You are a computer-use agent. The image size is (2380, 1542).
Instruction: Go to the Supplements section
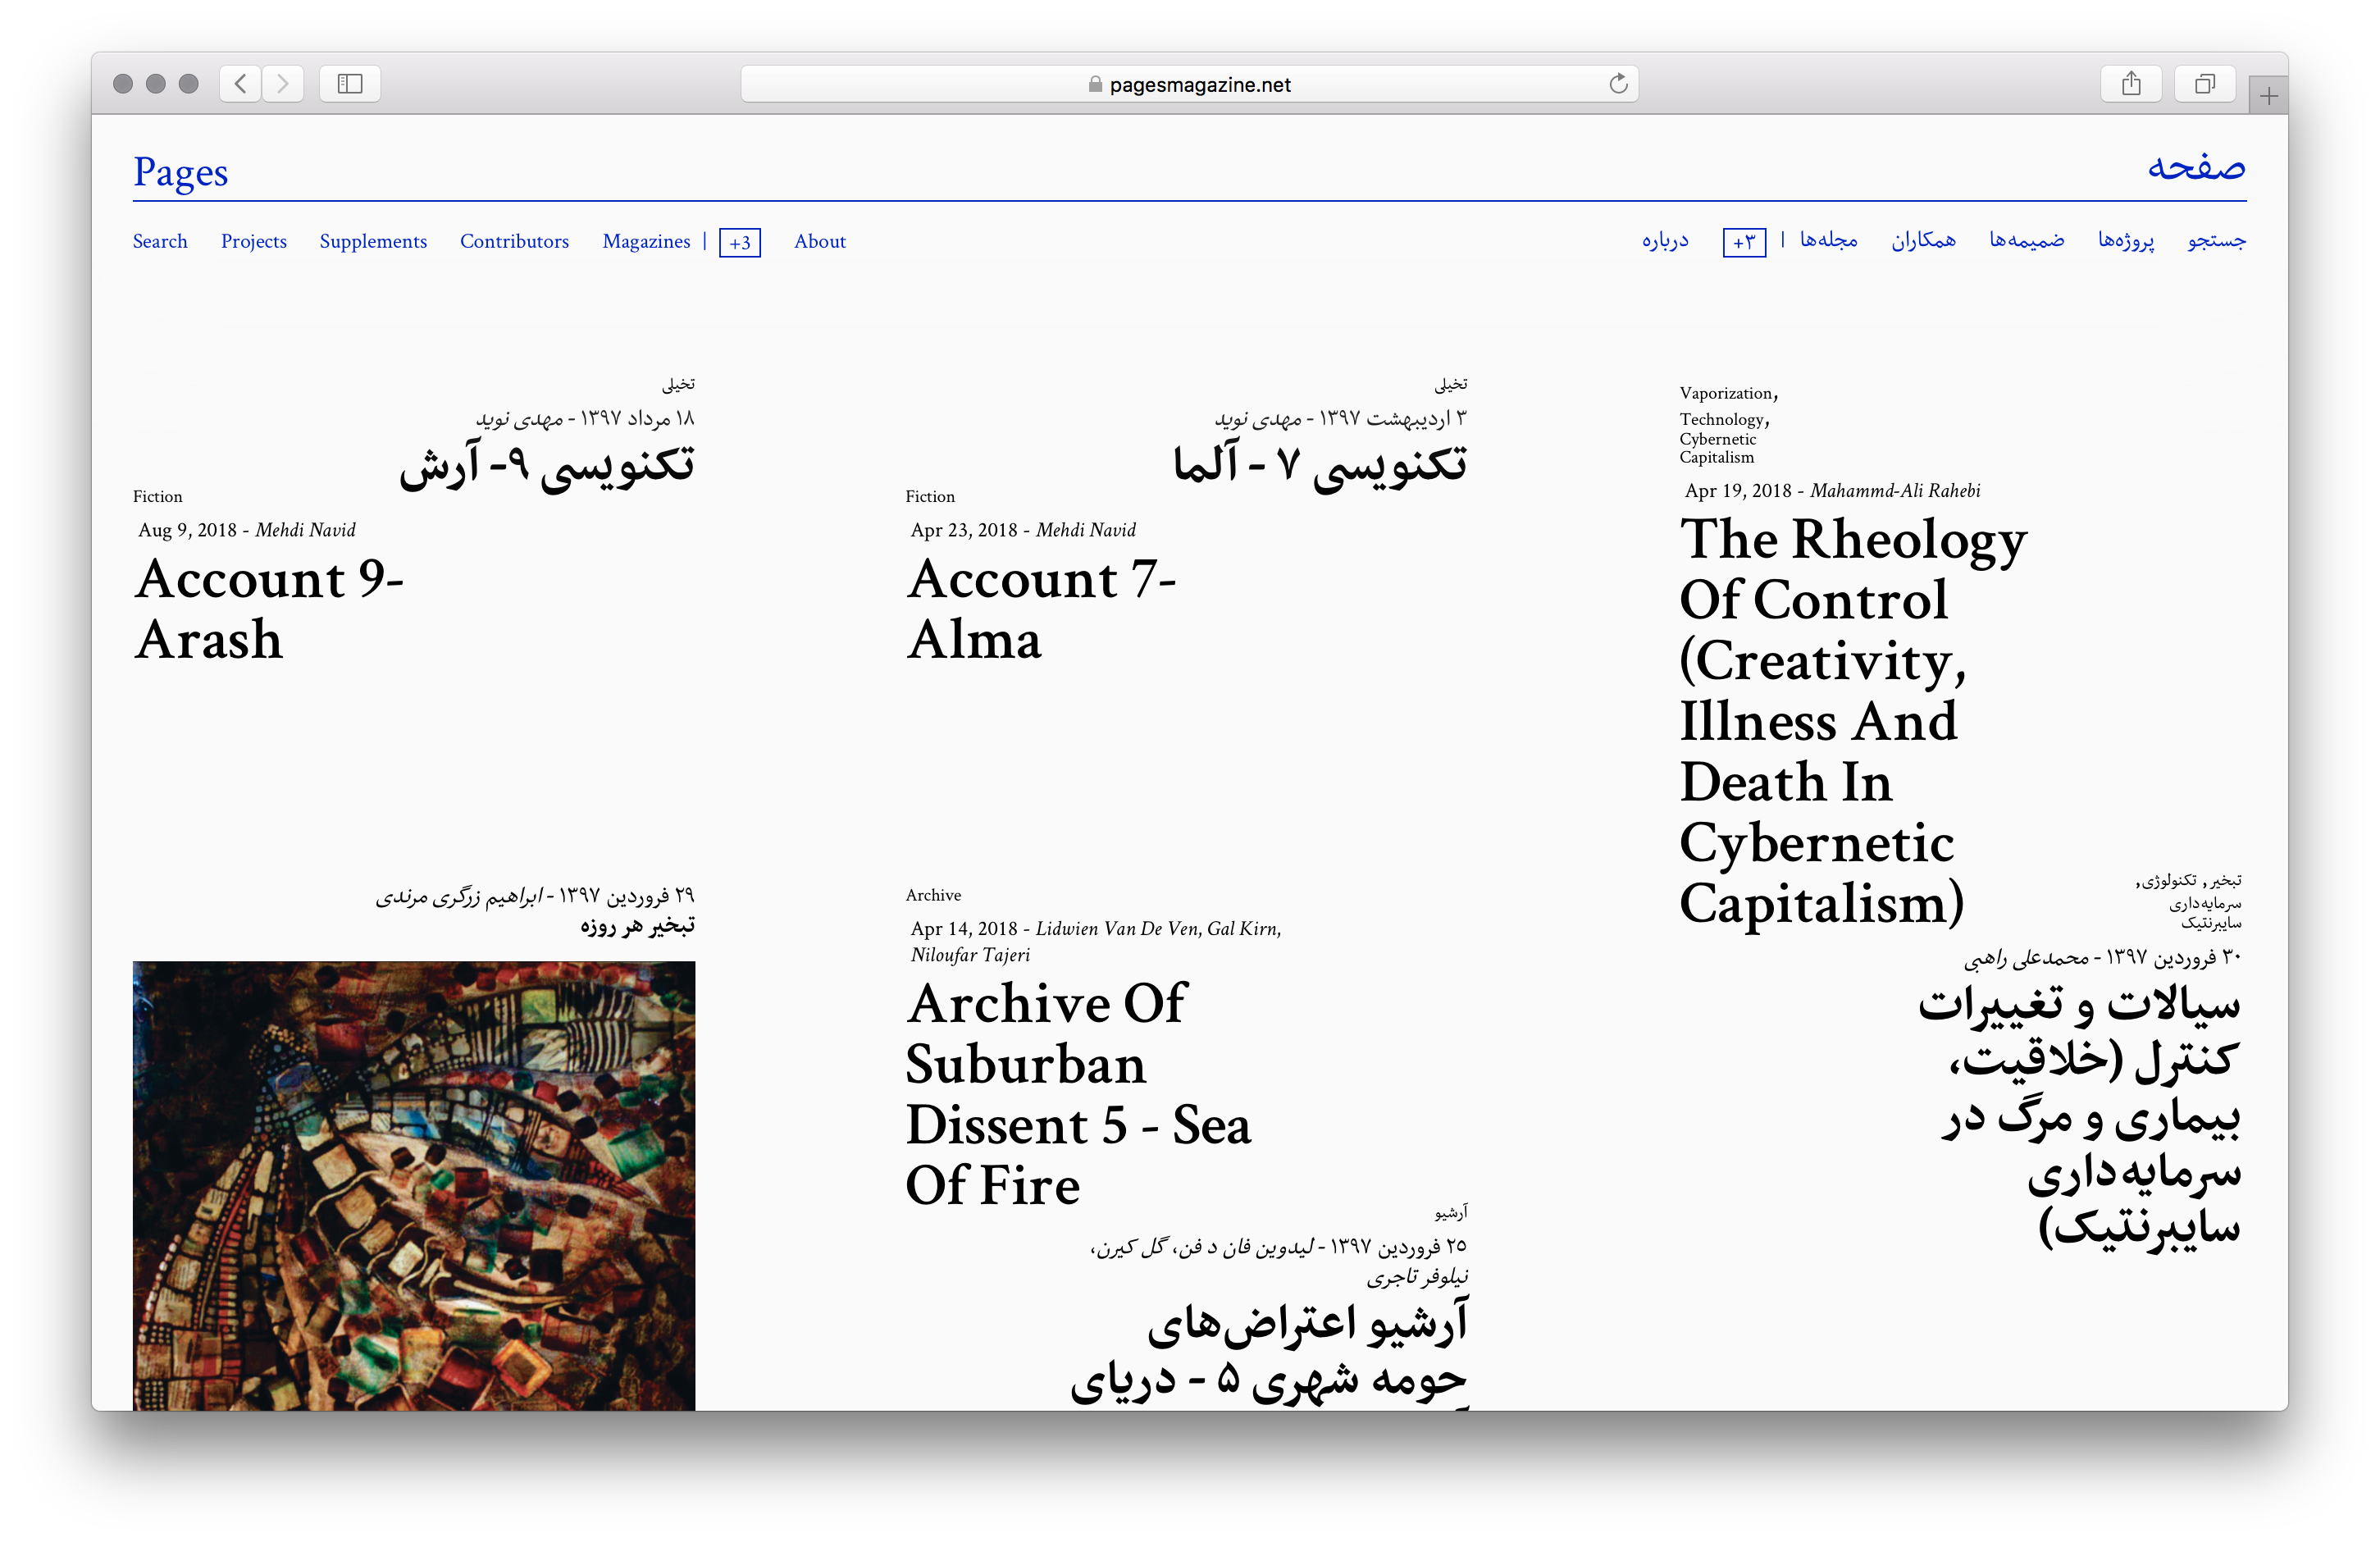tap(373, 241)
